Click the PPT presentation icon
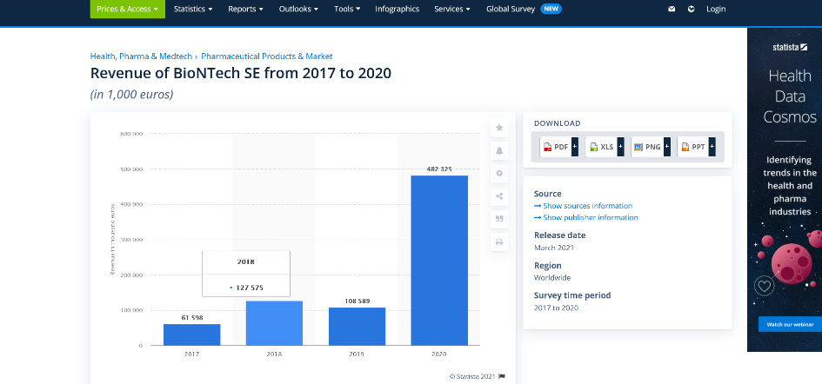 click(685, 147)
